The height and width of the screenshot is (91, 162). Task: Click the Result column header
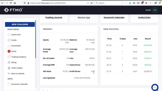pyautogui.click(x=148, y=39)
